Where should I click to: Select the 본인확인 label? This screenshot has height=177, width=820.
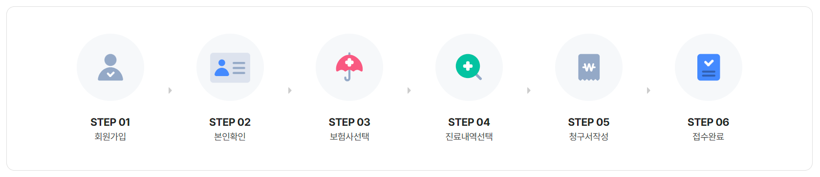[230, 137]
